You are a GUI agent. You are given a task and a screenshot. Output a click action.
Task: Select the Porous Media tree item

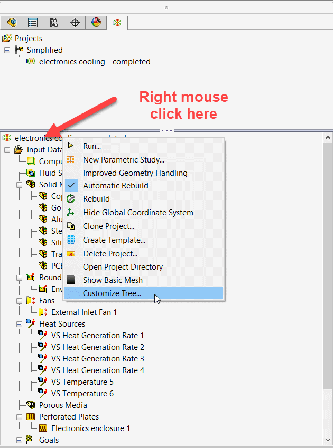coord(63,405)
